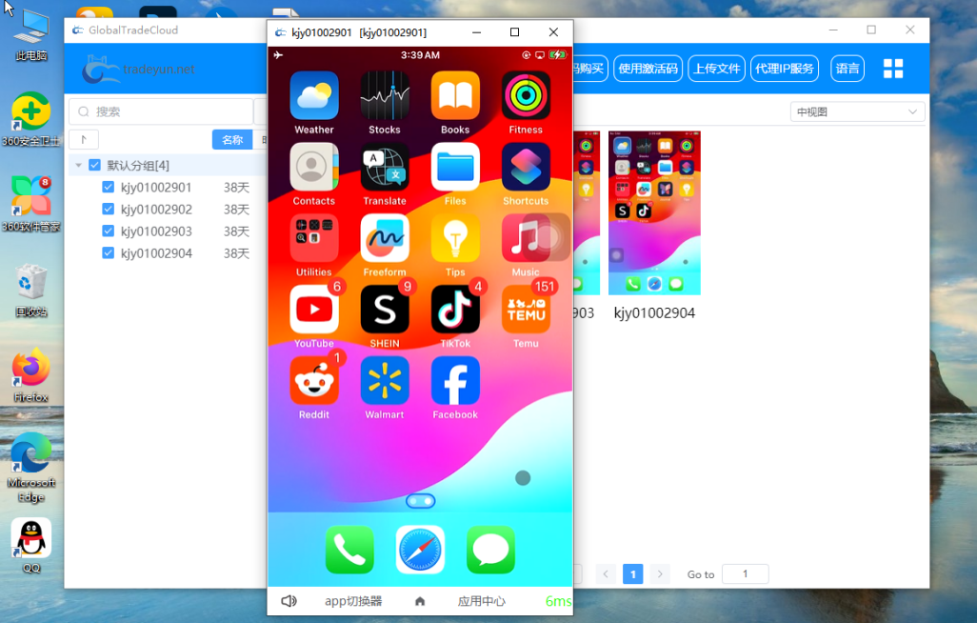
Task: Click the speaker volume icon
Action: [x=289, y=601]
